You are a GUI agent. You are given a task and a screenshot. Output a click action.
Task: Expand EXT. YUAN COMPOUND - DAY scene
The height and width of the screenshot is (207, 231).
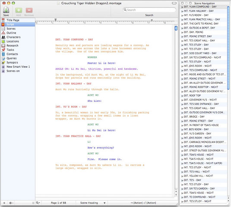tap(182, 7)
